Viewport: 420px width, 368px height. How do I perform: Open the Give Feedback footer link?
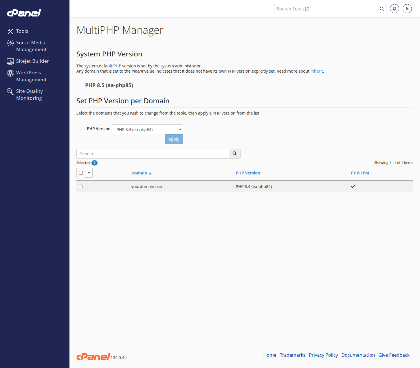tap(394, 355)
